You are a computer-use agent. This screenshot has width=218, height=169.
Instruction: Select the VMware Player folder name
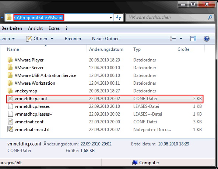click(29, 60)
